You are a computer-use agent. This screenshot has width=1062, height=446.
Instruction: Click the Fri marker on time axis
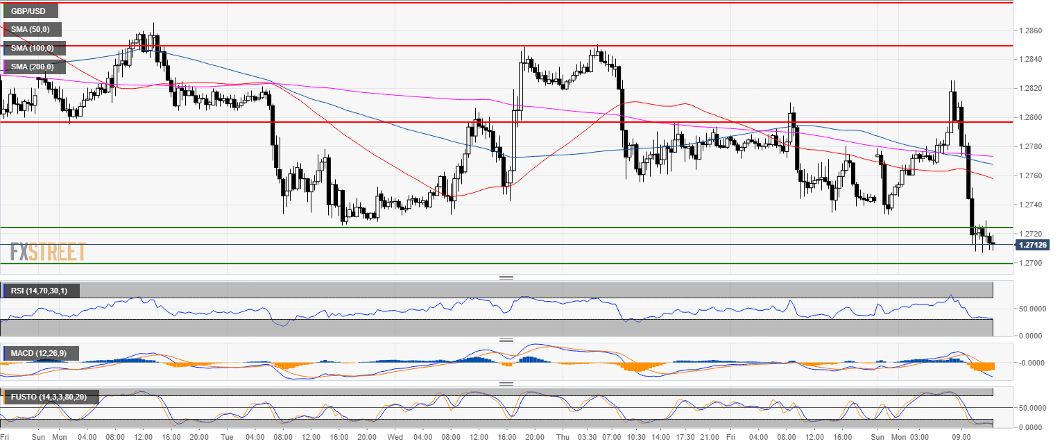coord(731,438)
